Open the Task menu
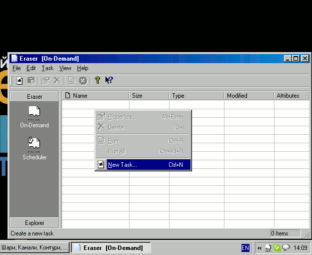 tap(47, 68)
